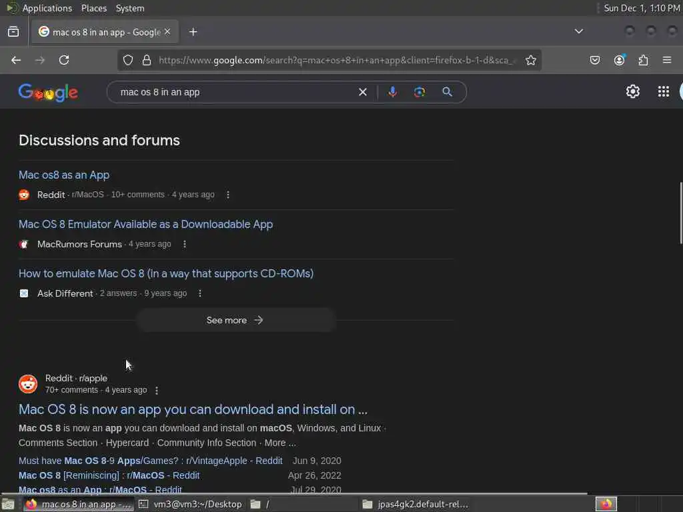Viewport: 683px width, 512px height.
Task: Click the 'See more' discussions button
Action: (235, 320)
